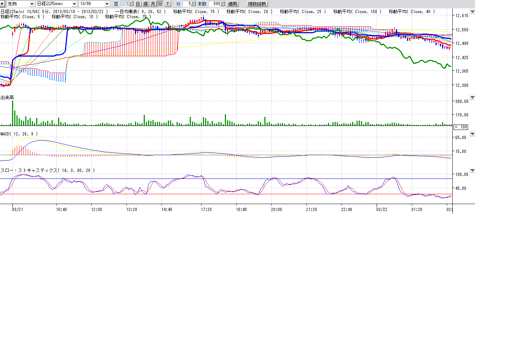Open the price chart panel menu arrow

(472, 12)
